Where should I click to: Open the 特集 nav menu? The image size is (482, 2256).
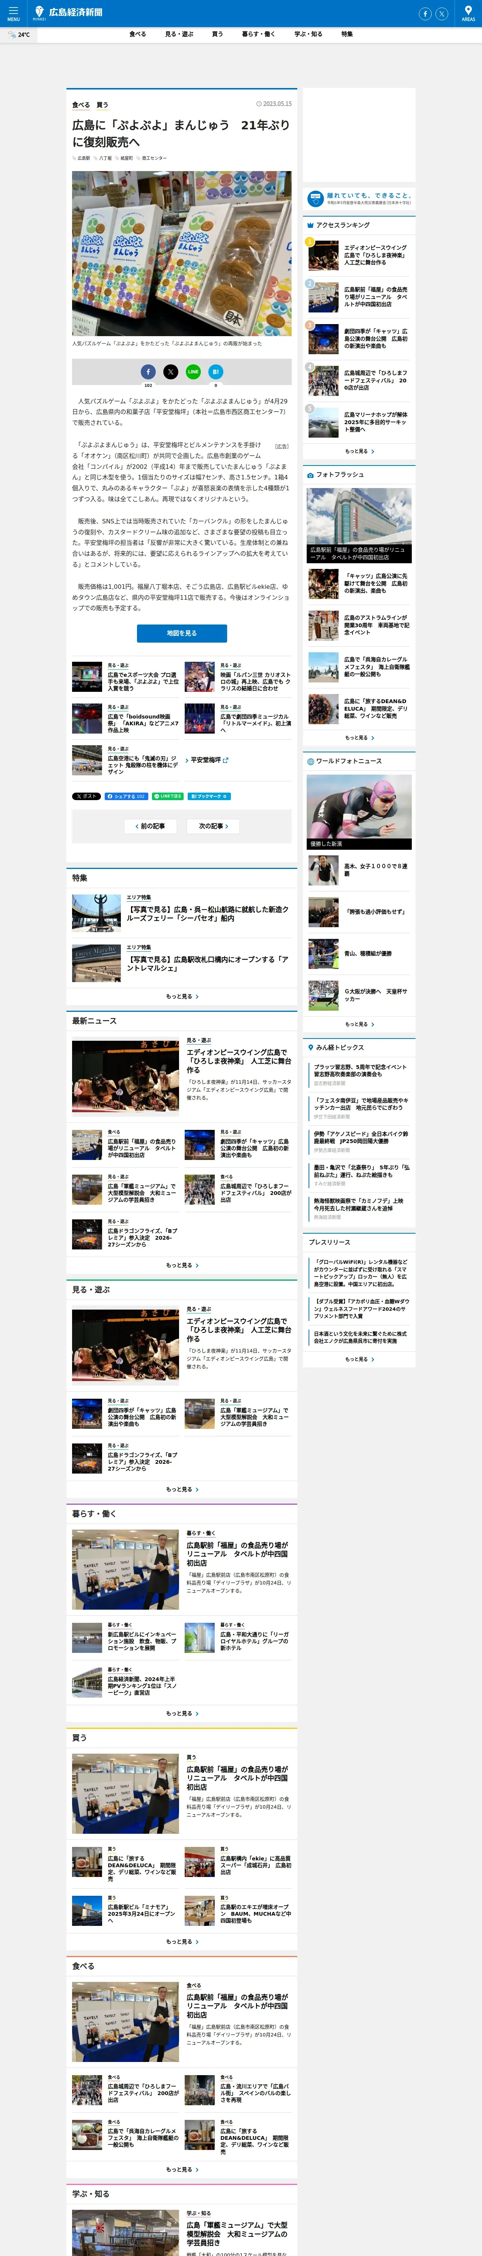(x=347, y=34)
